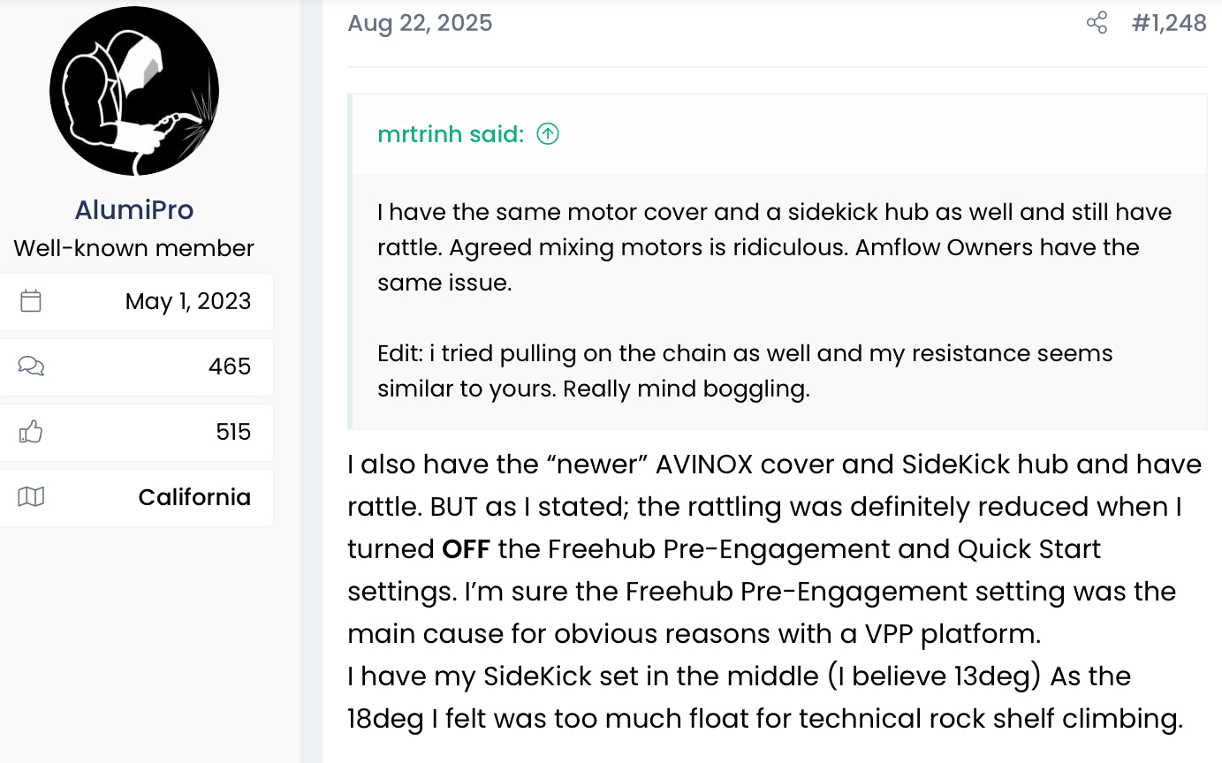The width and height of the screenshot is (1222, 763).
Task: Click the quoted "Edit:" paragraph
Action: (x=745, y=371)
